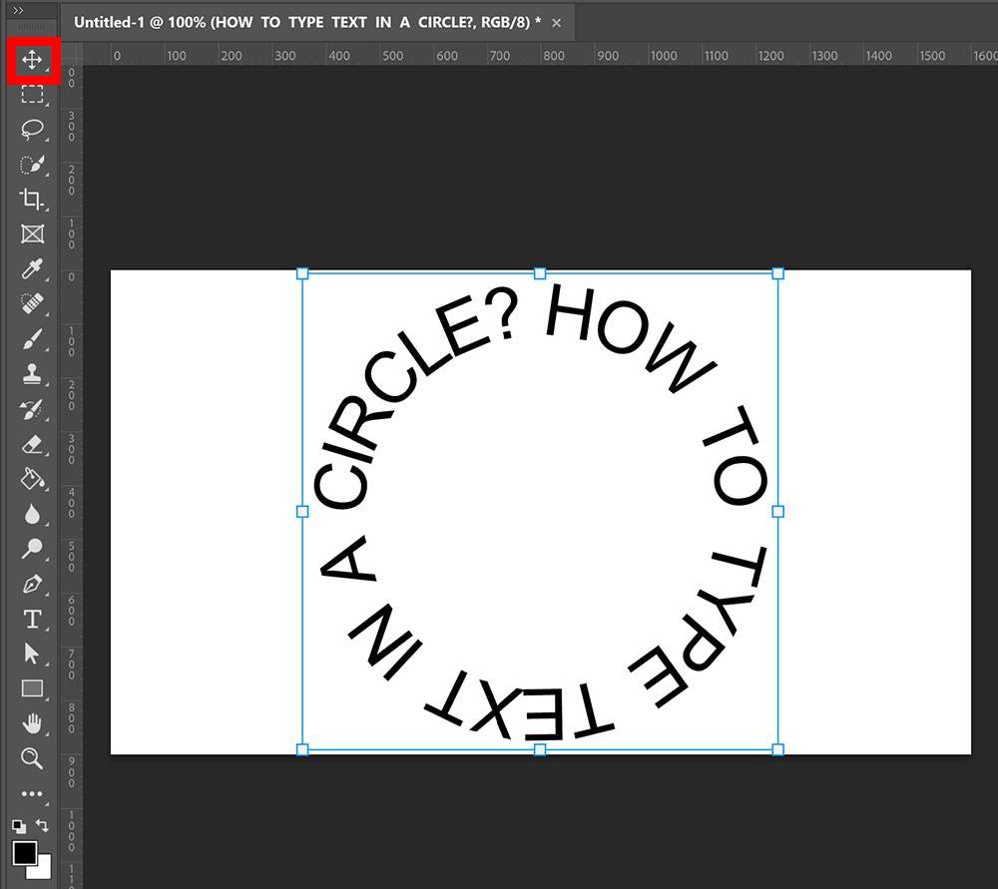Screen dimensions: 998x889
Task: Select the Clone Stamp tool
Action: coord(32,373)
